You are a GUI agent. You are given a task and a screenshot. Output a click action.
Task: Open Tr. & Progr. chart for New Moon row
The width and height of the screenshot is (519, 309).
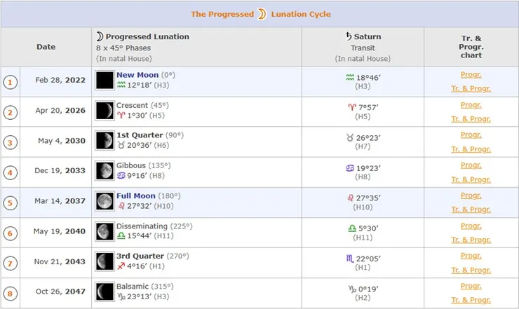(x=471, y=88)
